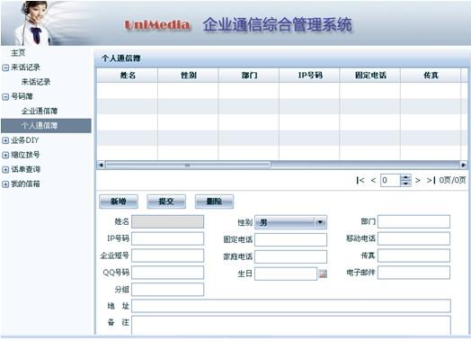471x341 pixels.
Task: Jump to last page of records
Action: (431, 180)
